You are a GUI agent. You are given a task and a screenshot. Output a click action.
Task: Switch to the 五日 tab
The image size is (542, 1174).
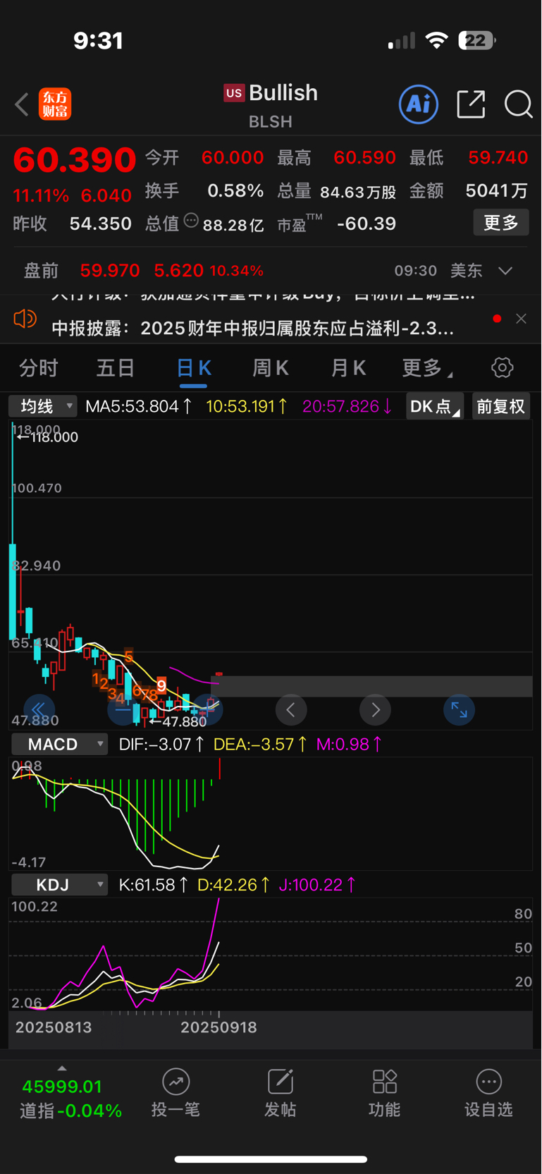(x=116, y=367)
